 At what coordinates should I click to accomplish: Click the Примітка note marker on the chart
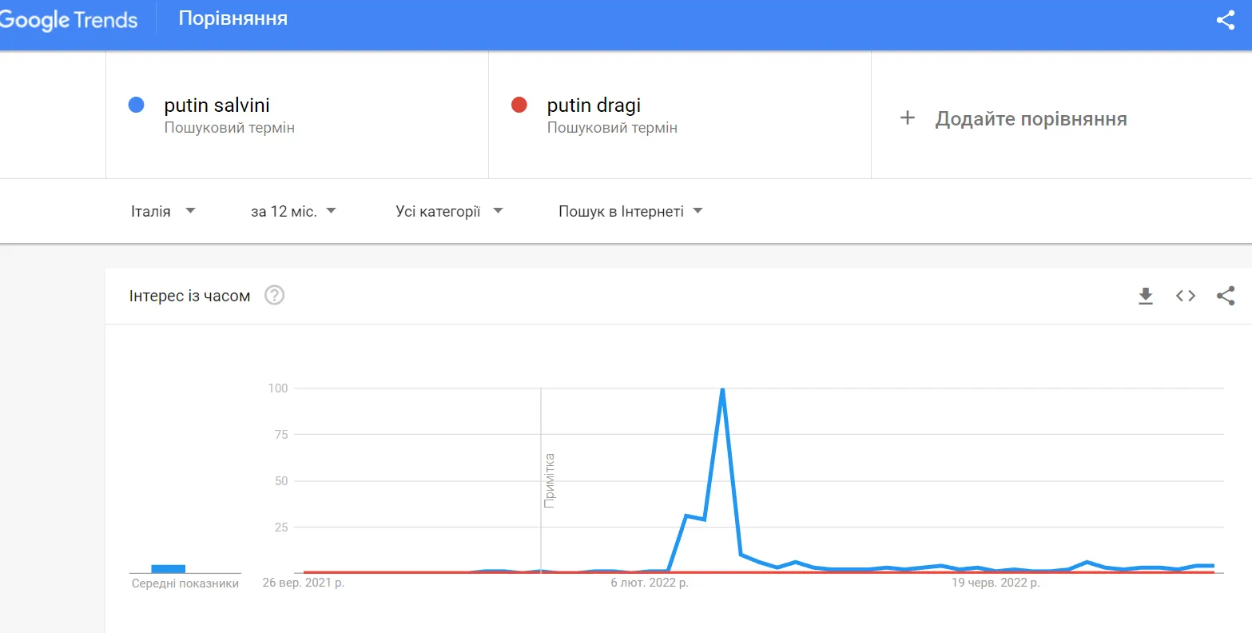pyautogui.click(x=549, y=480)
